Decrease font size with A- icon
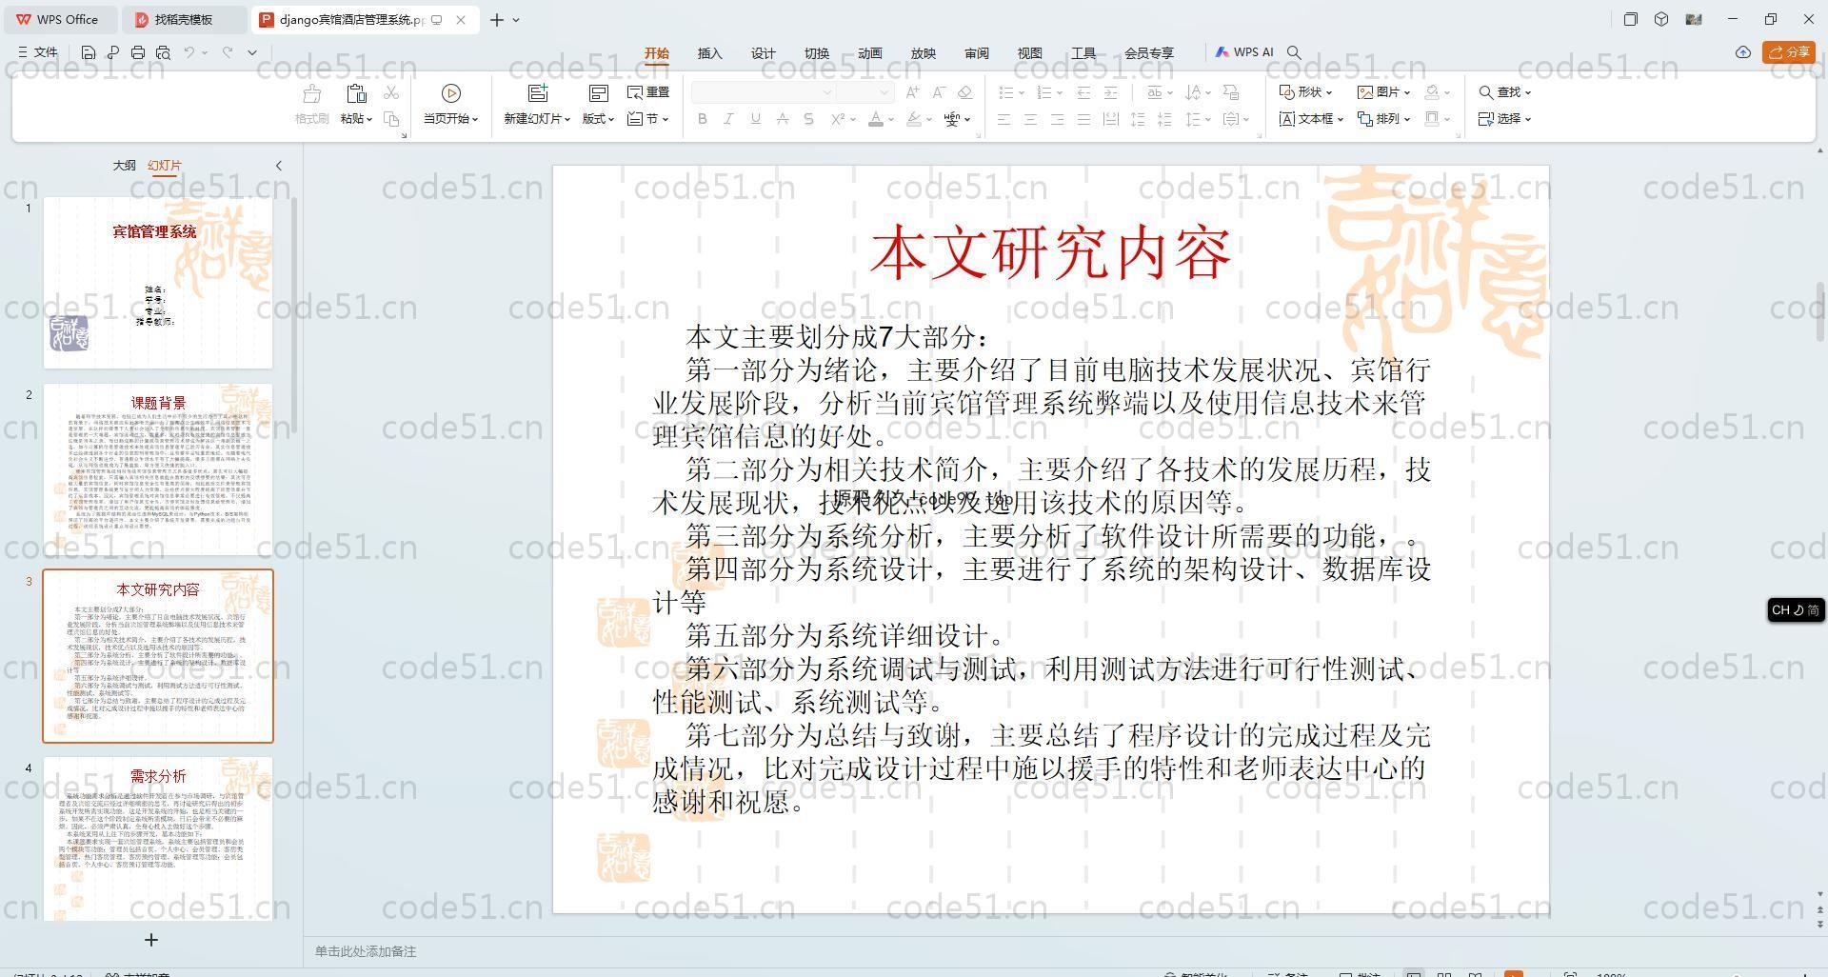This screenshot has height=977, width=1828. pyautogui.click(x=939, y=92)
